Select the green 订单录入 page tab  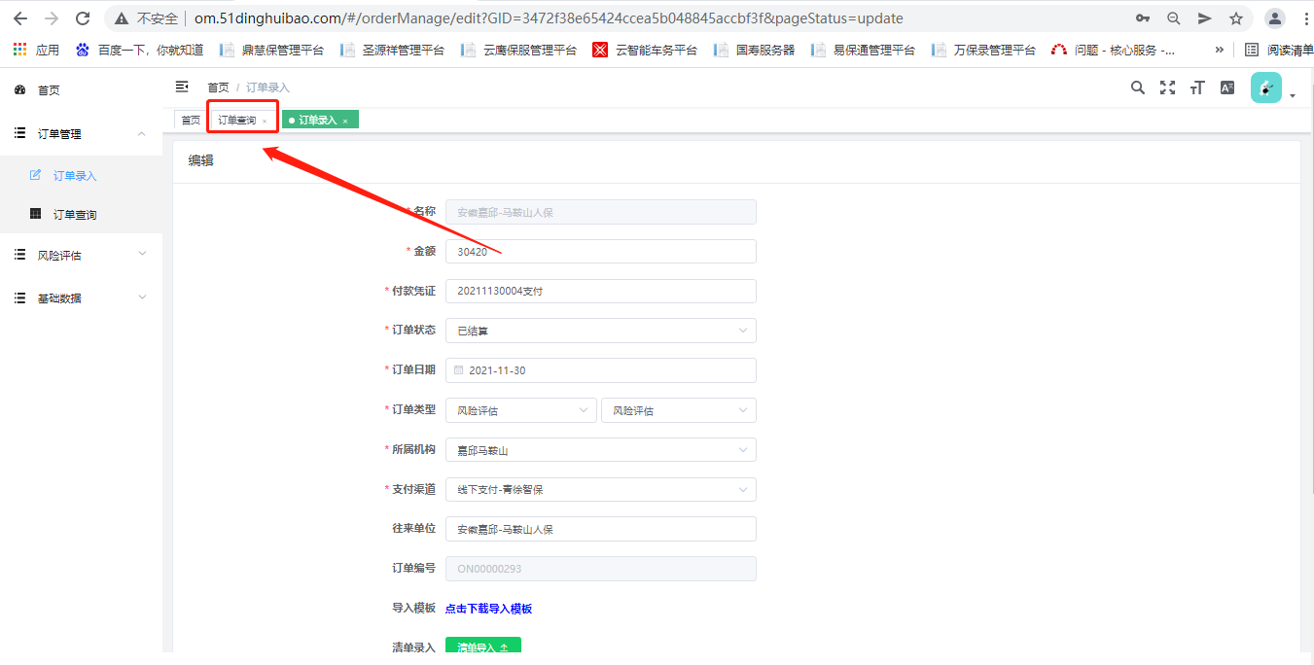pos(320,120)
